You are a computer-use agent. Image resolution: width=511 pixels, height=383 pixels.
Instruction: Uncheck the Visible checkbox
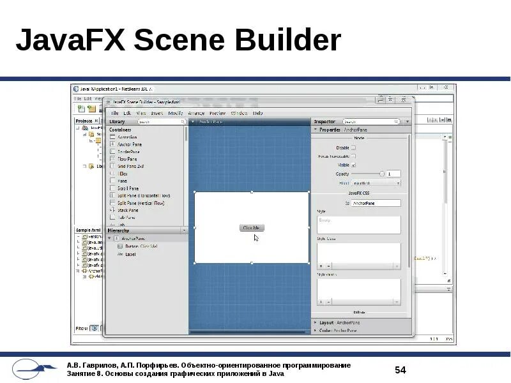[353, 165]
